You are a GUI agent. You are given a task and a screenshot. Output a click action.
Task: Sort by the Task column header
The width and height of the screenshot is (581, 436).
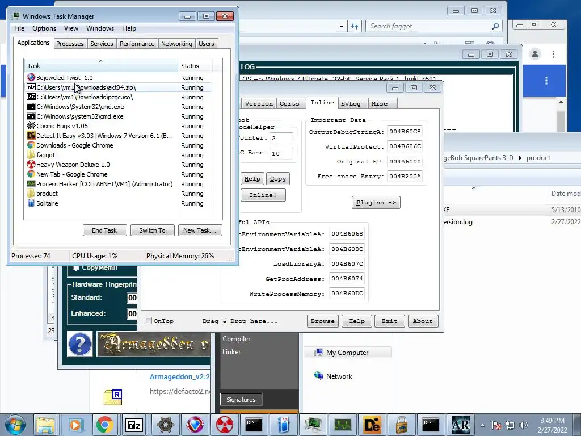[101, 66]
